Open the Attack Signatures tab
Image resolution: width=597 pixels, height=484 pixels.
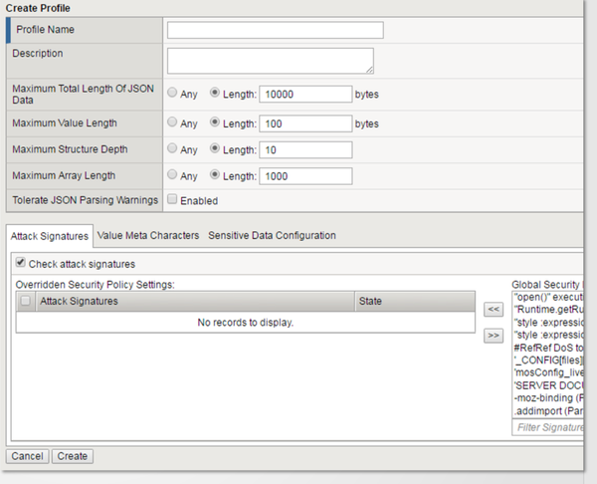[x=49, y=236]
